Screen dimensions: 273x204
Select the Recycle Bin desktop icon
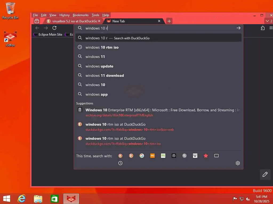coord(10,11)
